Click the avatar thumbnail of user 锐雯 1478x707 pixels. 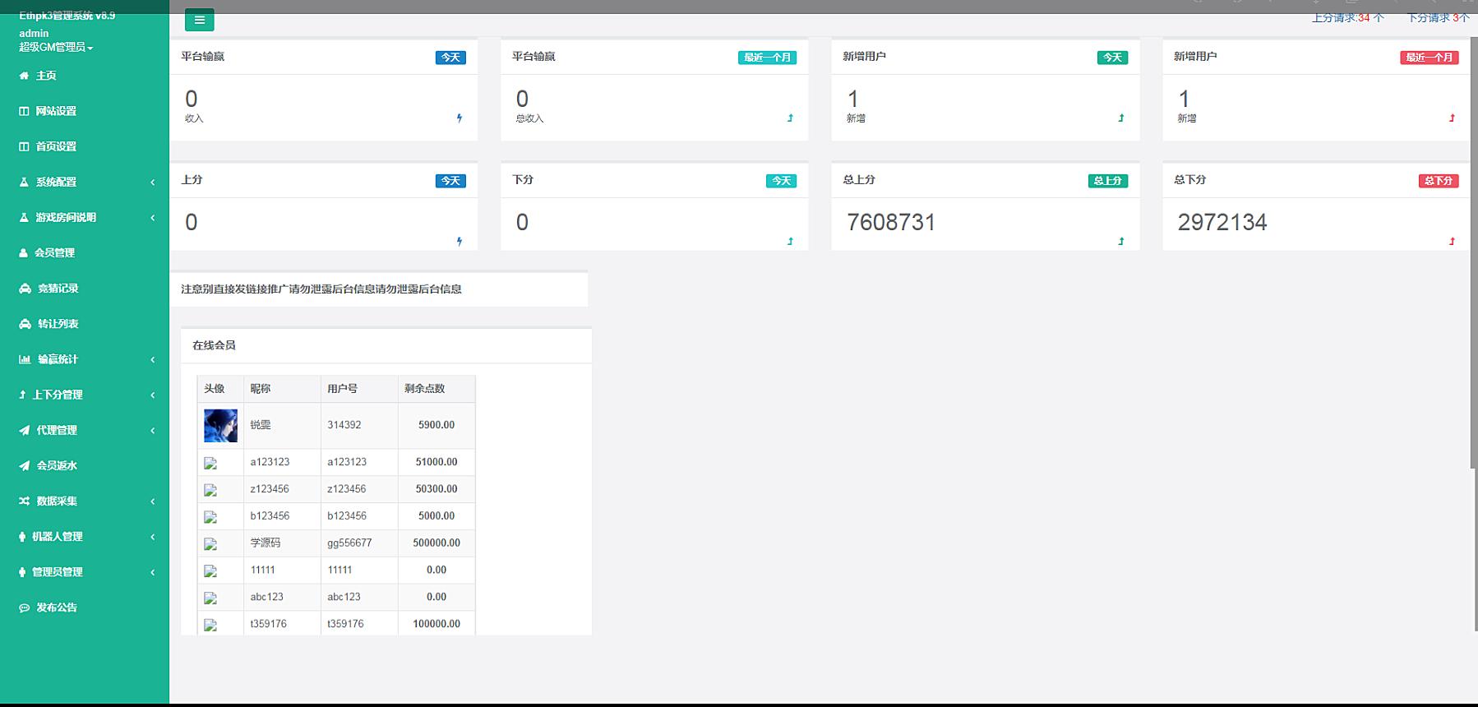tap(220, 425)
